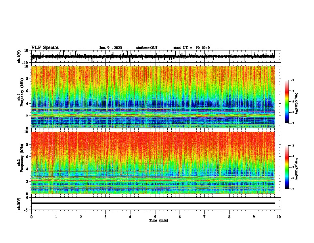Viewport: 314px width, 243px height.
Task: Click the '2' tick on ch.2 frequency axis
Action: tap(27, 181)
